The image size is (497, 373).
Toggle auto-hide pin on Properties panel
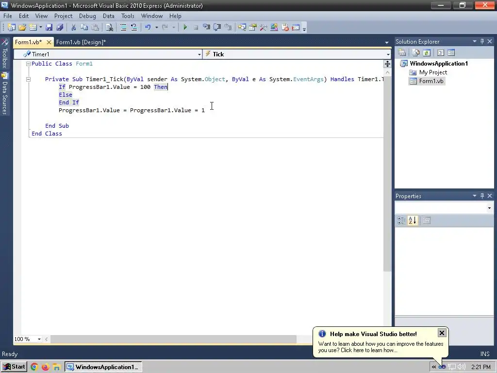coord(482,196)
